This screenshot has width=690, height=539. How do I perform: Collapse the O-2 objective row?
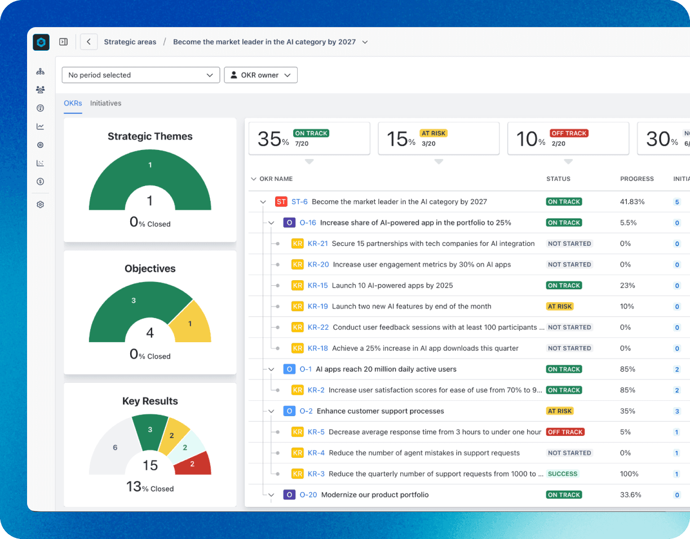271,411
